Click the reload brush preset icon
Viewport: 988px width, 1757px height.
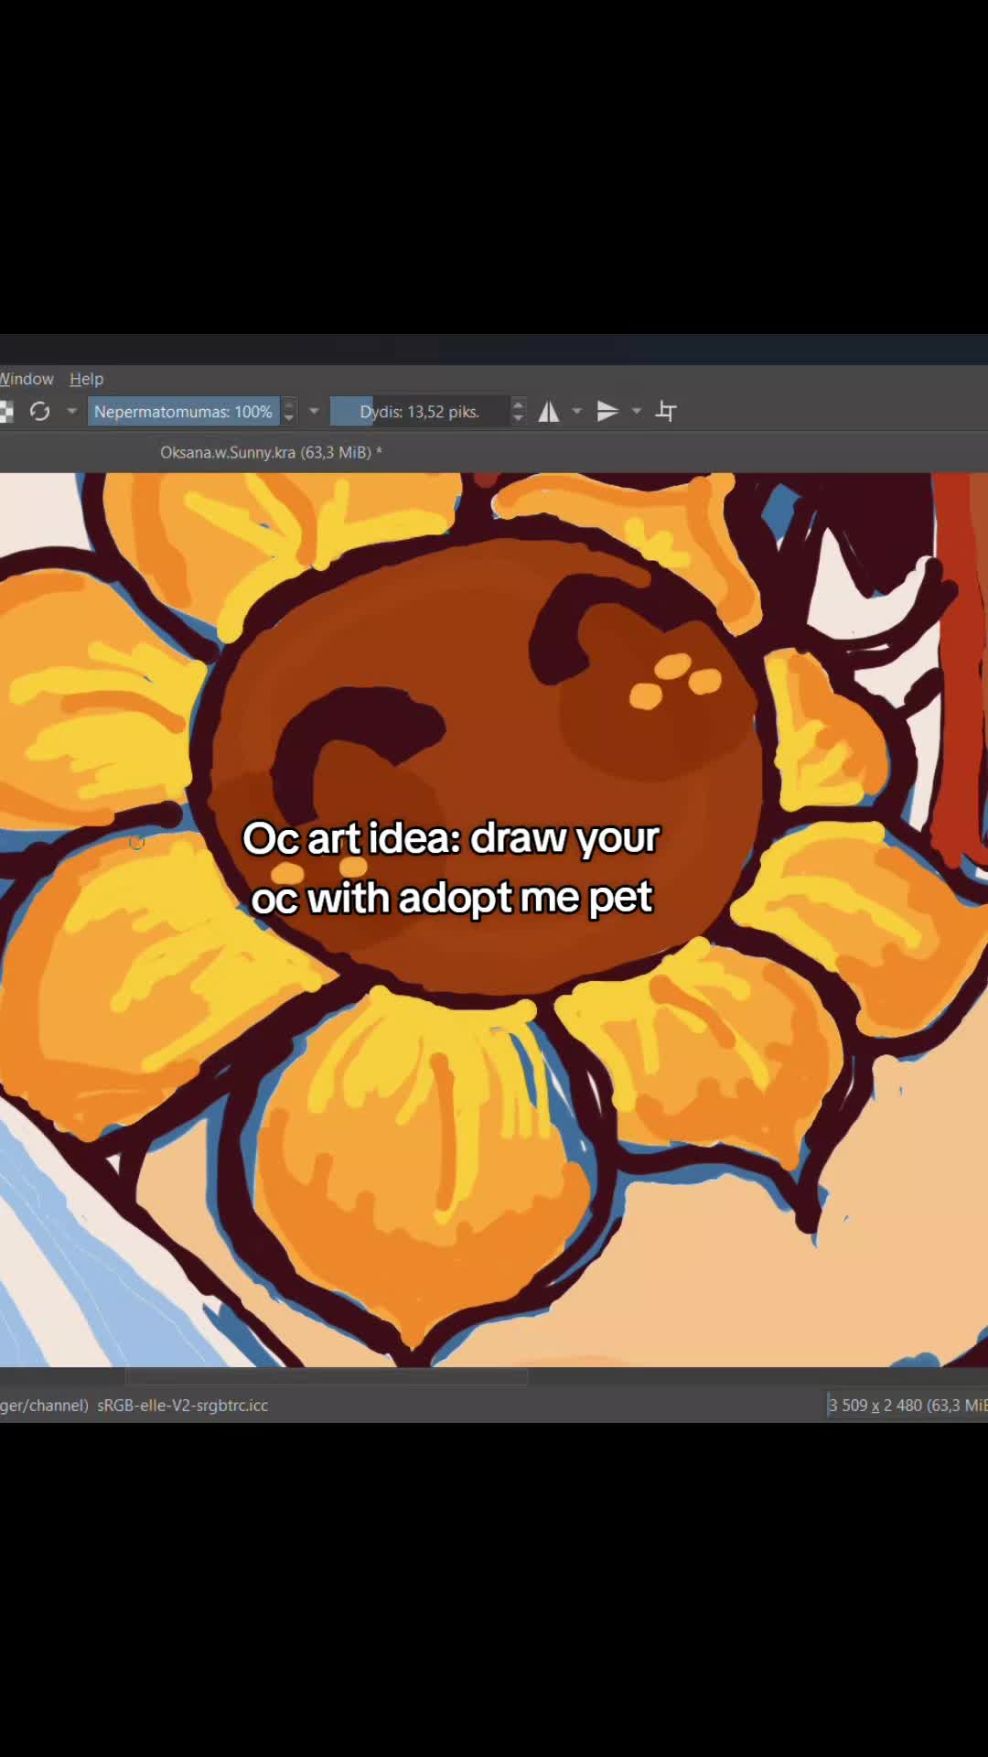coord(39,412)
